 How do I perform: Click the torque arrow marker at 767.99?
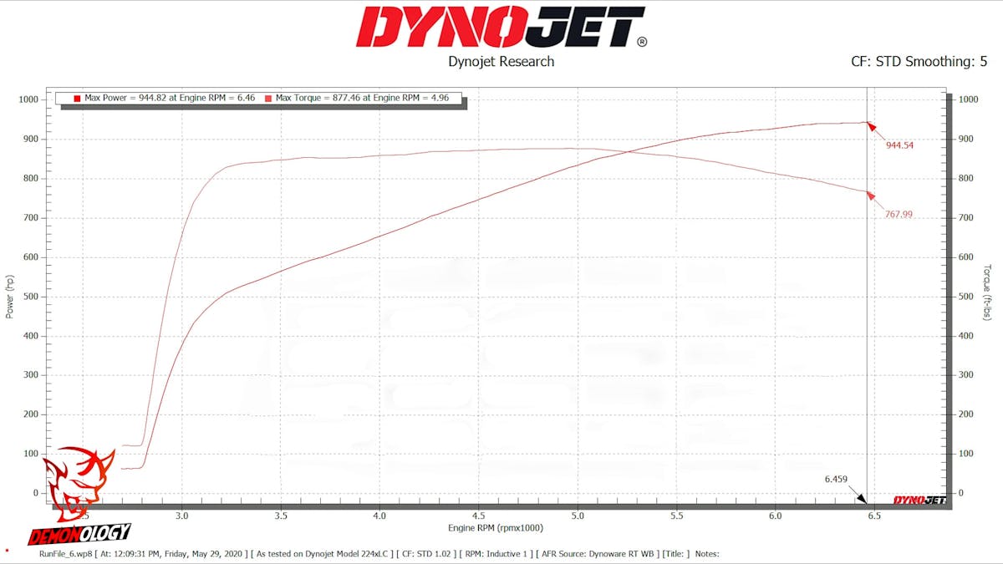click(872, 196)
